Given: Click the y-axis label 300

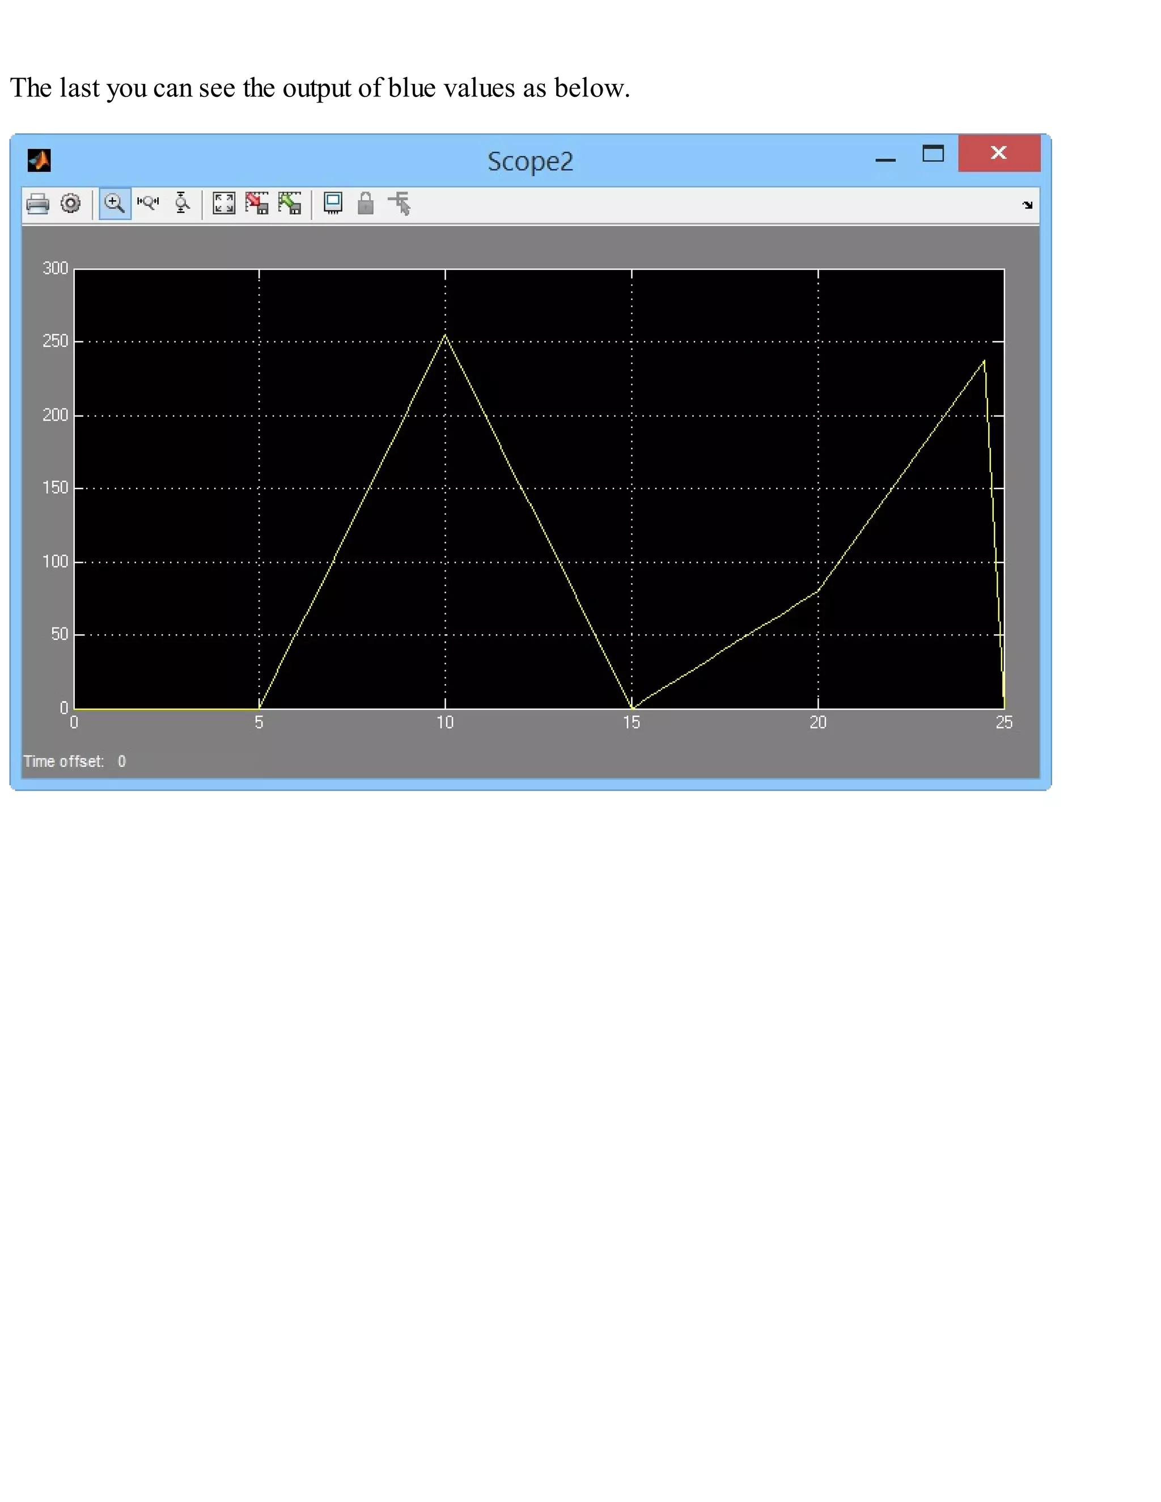Looking at the screenshot, I should pyautogui.click(x=55, y=268).
